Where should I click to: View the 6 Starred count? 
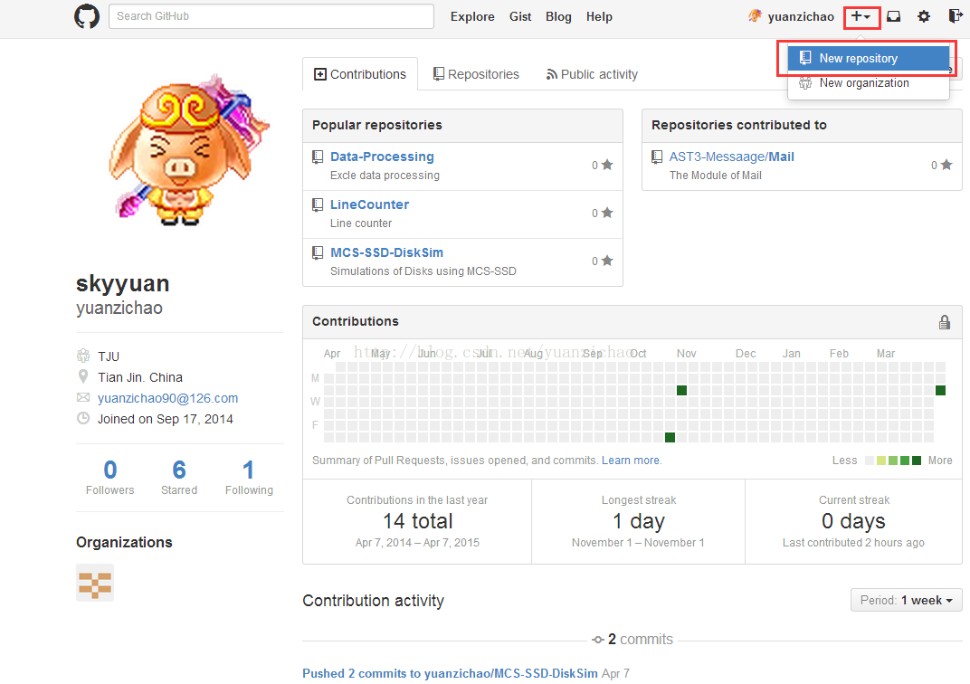179,478
